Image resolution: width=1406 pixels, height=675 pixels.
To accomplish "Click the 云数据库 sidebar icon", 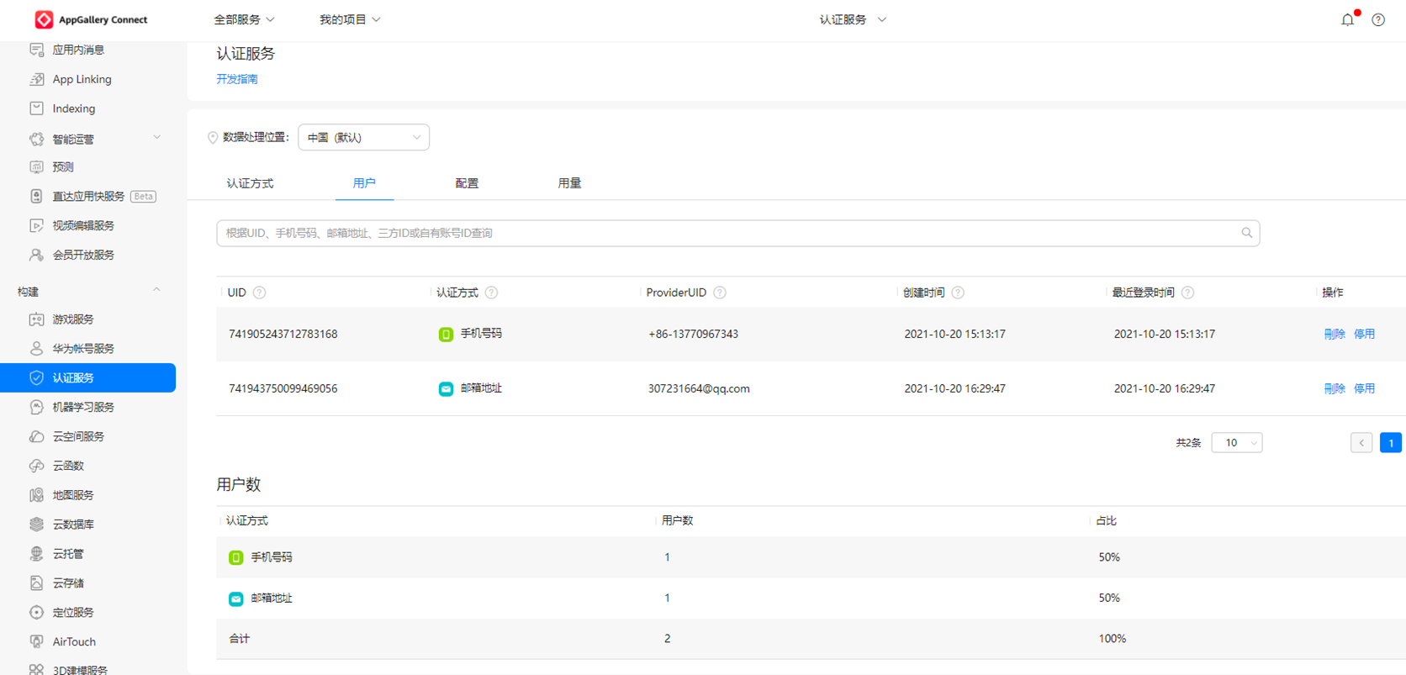I will click(x=36, y=525).
